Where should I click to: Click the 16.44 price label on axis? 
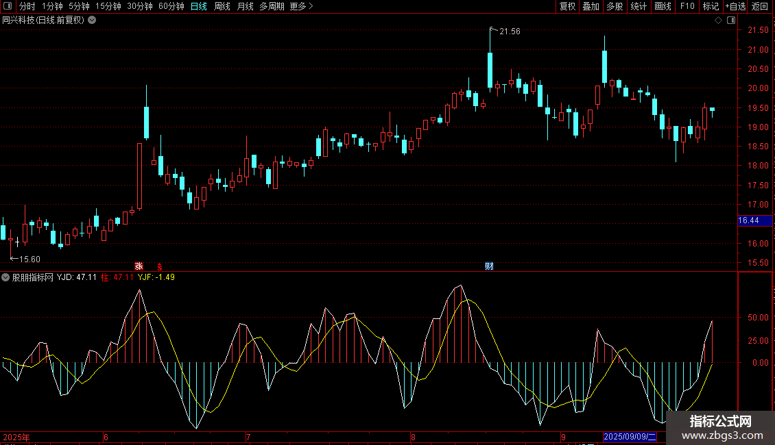tap(748, 220)
